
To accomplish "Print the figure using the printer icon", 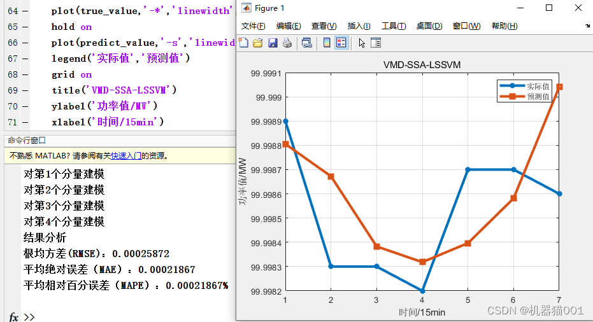I will [287, 43].
